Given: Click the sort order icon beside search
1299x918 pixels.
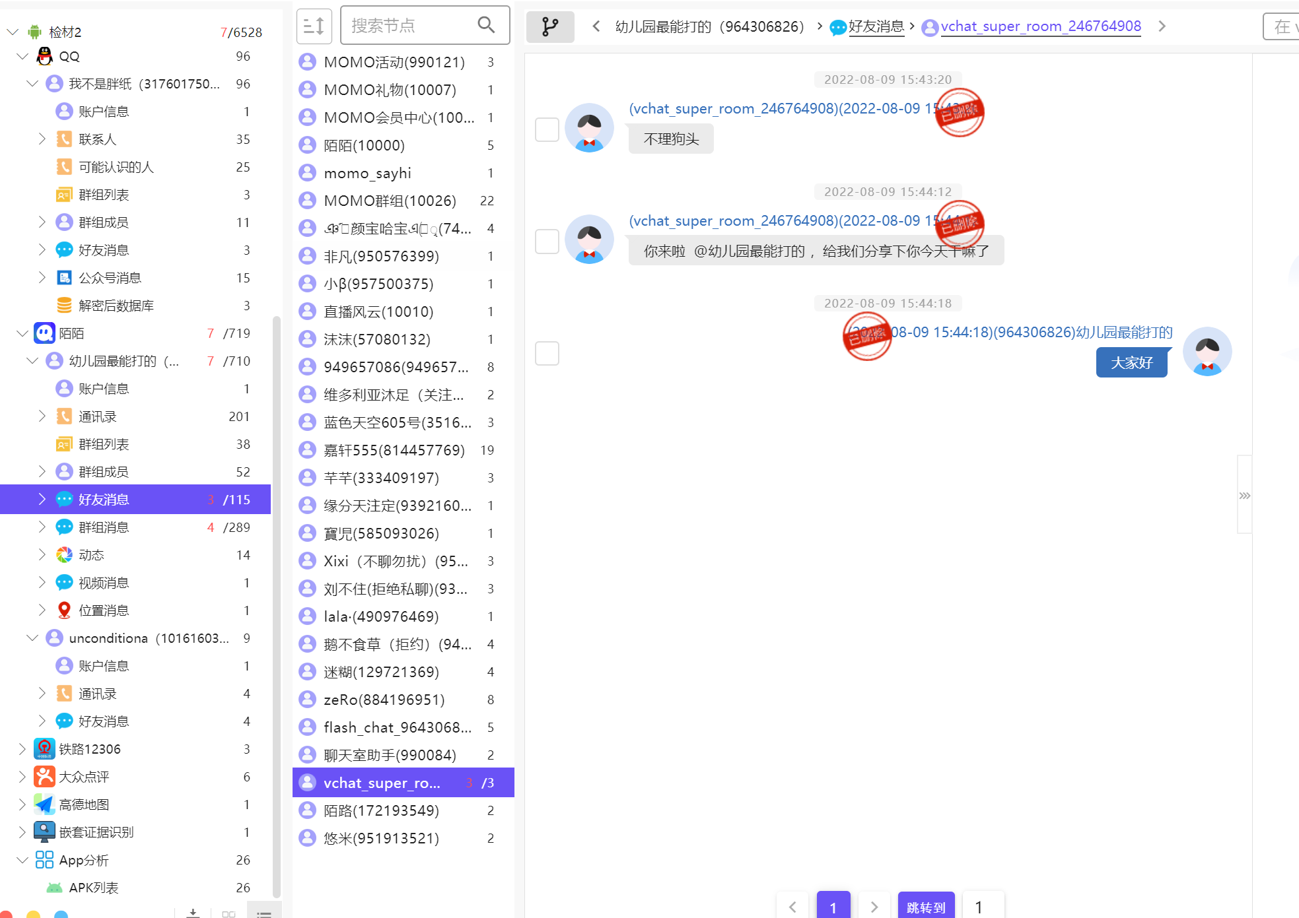Looking at the screenshot, I should pos(314,26).
